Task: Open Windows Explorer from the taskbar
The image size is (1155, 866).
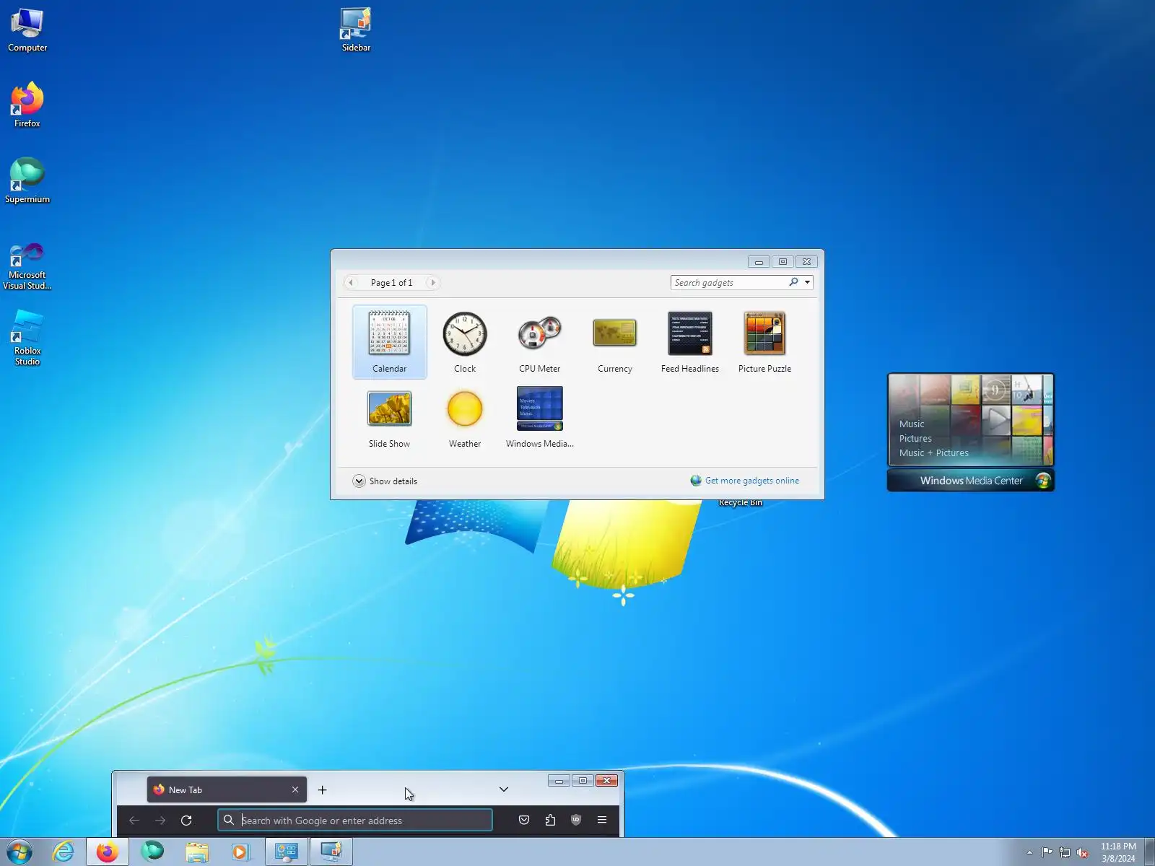Action: click(x=197, y=852)
